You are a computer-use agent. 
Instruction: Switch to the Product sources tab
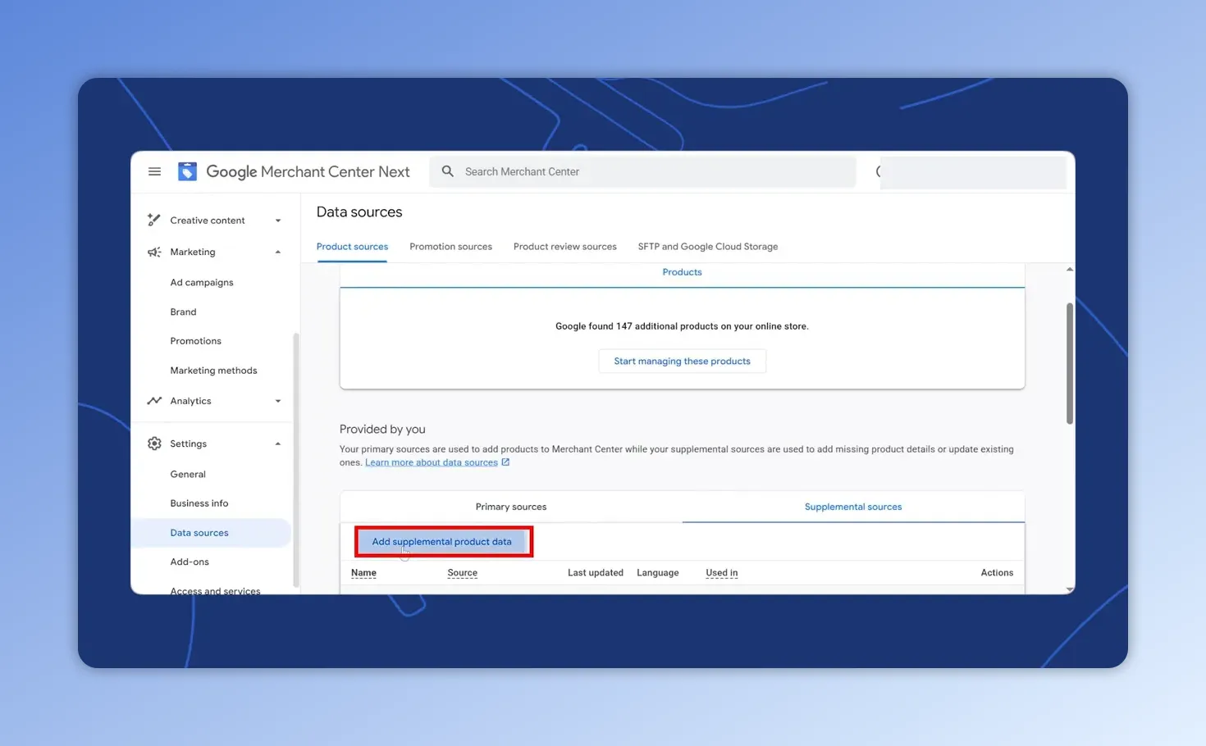pyautogui.click(x=352, y=247)
